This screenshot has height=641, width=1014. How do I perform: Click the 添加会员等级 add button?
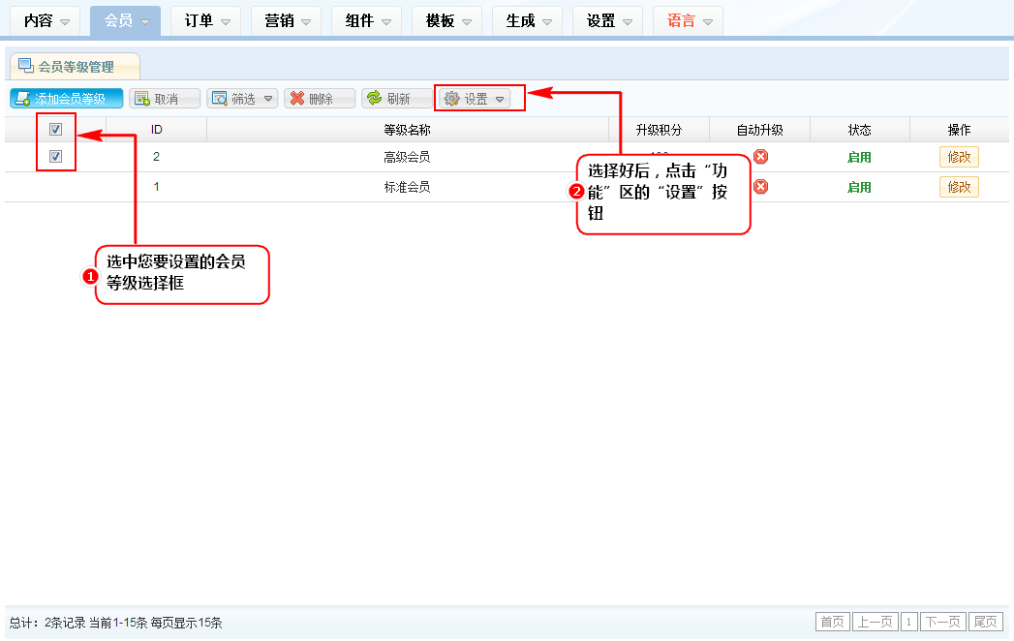[67, 99]
